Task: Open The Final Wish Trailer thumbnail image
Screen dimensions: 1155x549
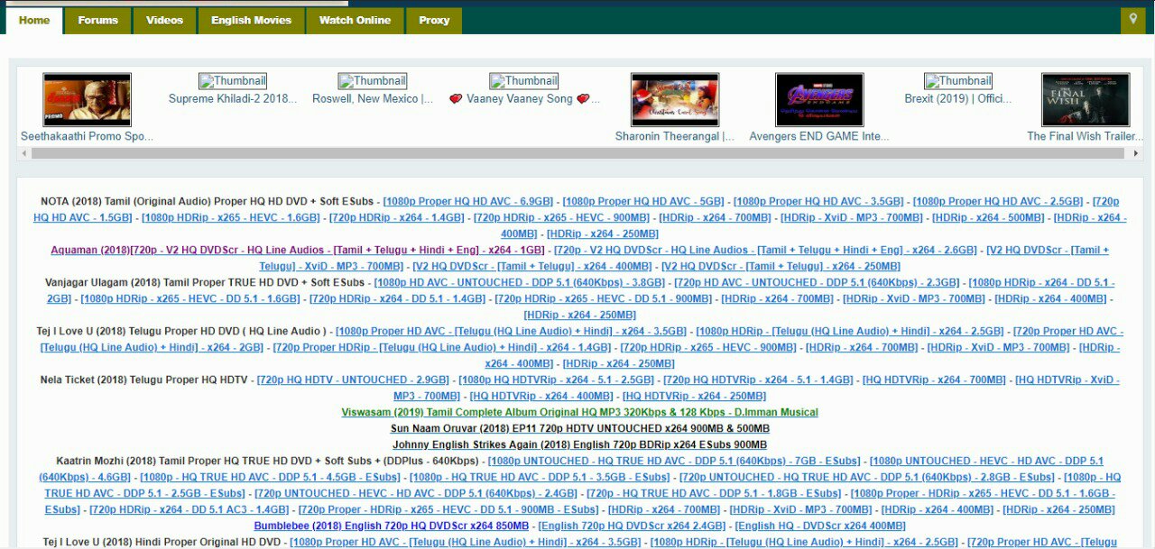Action: [x=1086, y=99]
